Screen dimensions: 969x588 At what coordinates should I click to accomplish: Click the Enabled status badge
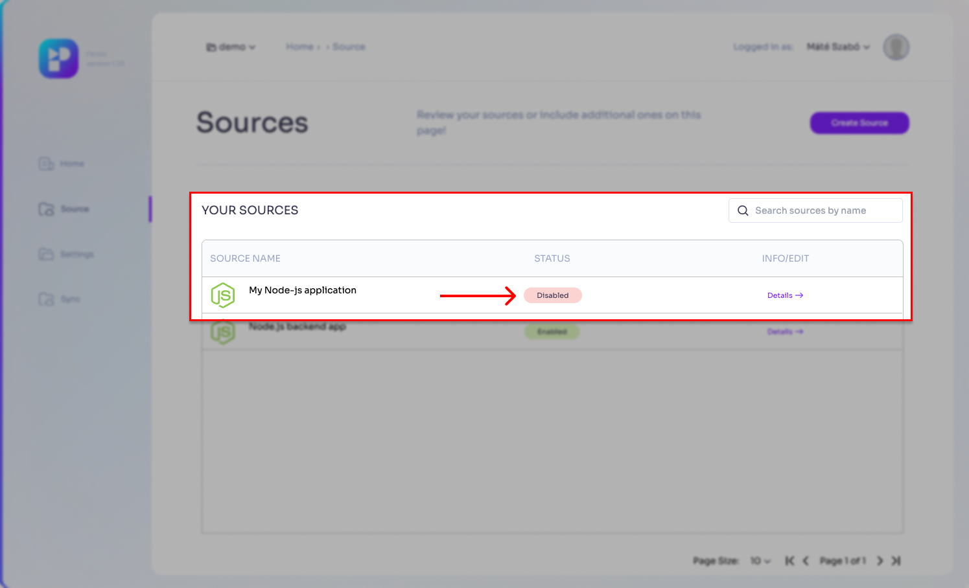[552, 332]
